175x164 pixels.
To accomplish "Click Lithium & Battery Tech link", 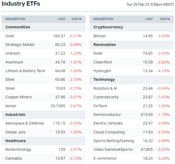I will [25, 71].
